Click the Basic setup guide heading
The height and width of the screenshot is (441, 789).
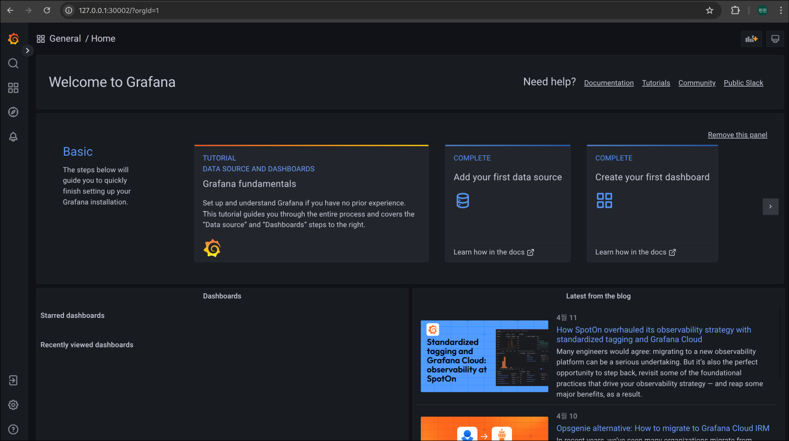[78, 152]
